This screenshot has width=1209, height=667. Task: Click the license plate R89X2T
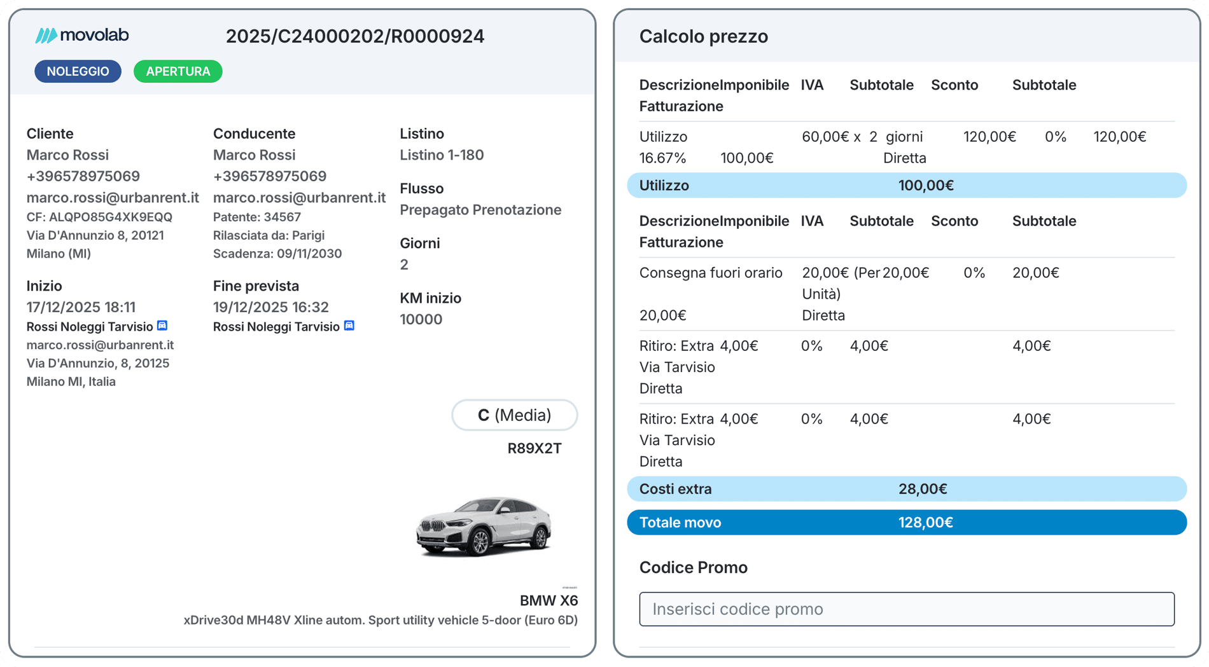click(534, 448)
